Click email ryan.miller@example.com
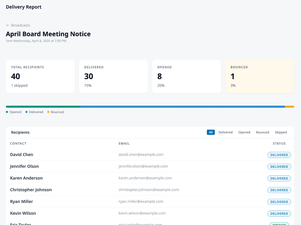This screenshot has height=225, width=301. point(141,201)
